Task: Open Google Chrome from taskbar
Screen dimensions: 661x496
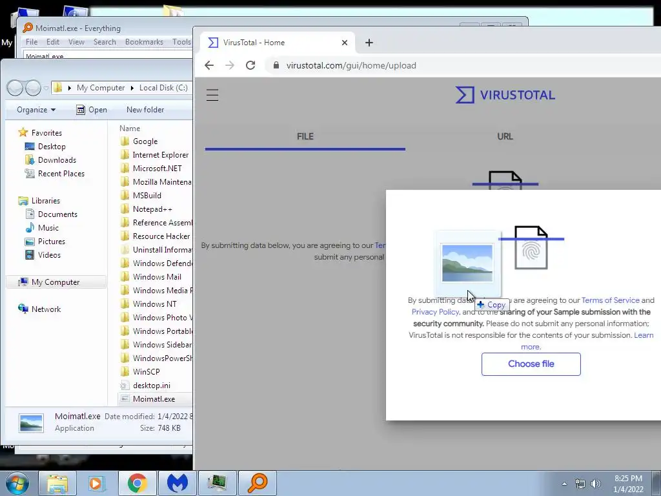Action: (x=137, y=483)
